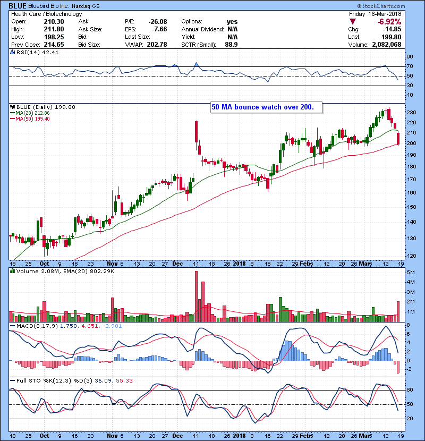Click the 80 label on the stochastic axis
Screen dimensions: 425x441
[410, 390]
